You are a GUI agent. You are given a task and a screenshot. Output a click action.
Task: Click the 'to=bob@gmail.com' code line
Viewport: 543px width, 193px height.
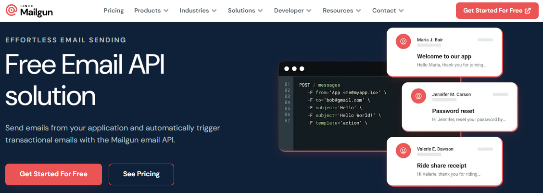[x=338, y=101]
